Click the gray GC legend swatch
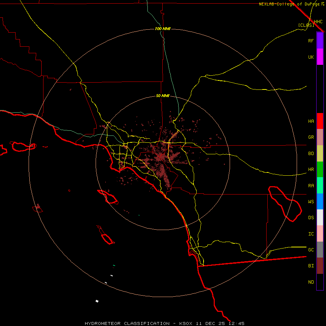 (320, 250)
